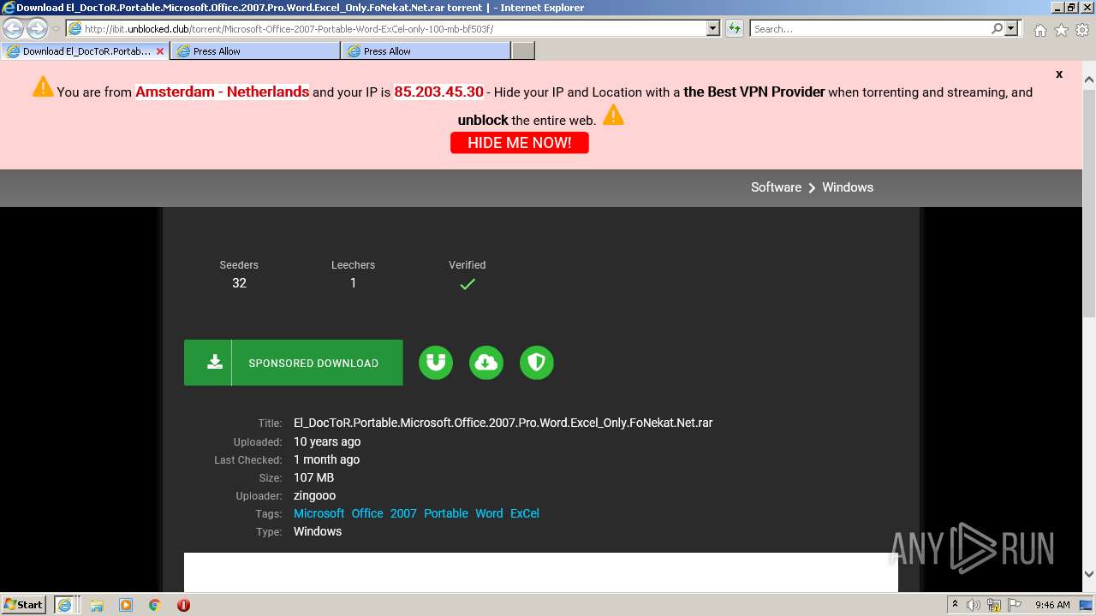Show hidden tray icons arrow
1096x616 pixels.
955,605
